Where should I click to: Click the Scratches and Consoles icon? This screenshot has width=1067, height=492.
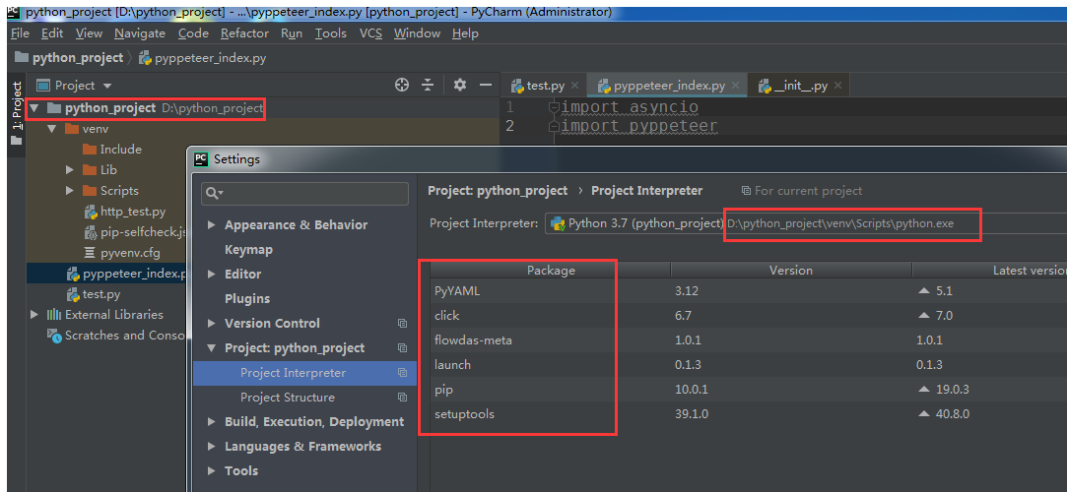pyautogui.click(x=54, y=336)
